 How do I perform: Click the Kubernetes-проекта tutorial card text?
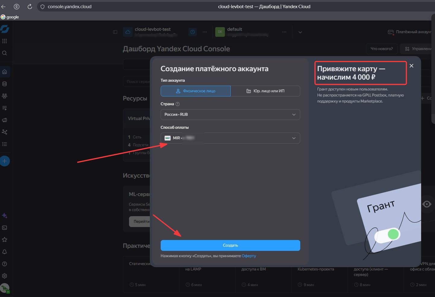[x=316, y=269]
